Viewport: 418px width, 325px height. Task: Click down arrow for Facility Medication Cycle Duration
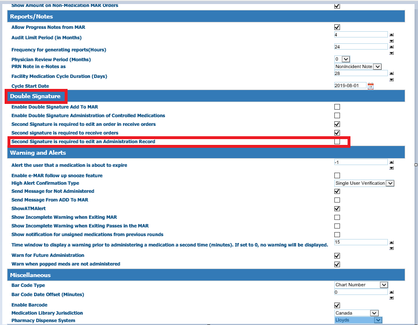coord(391,80)
